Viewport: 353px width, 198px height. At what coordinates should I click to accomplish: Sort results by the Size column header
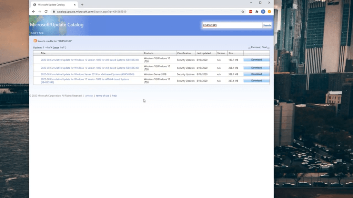tap(231, 53)
